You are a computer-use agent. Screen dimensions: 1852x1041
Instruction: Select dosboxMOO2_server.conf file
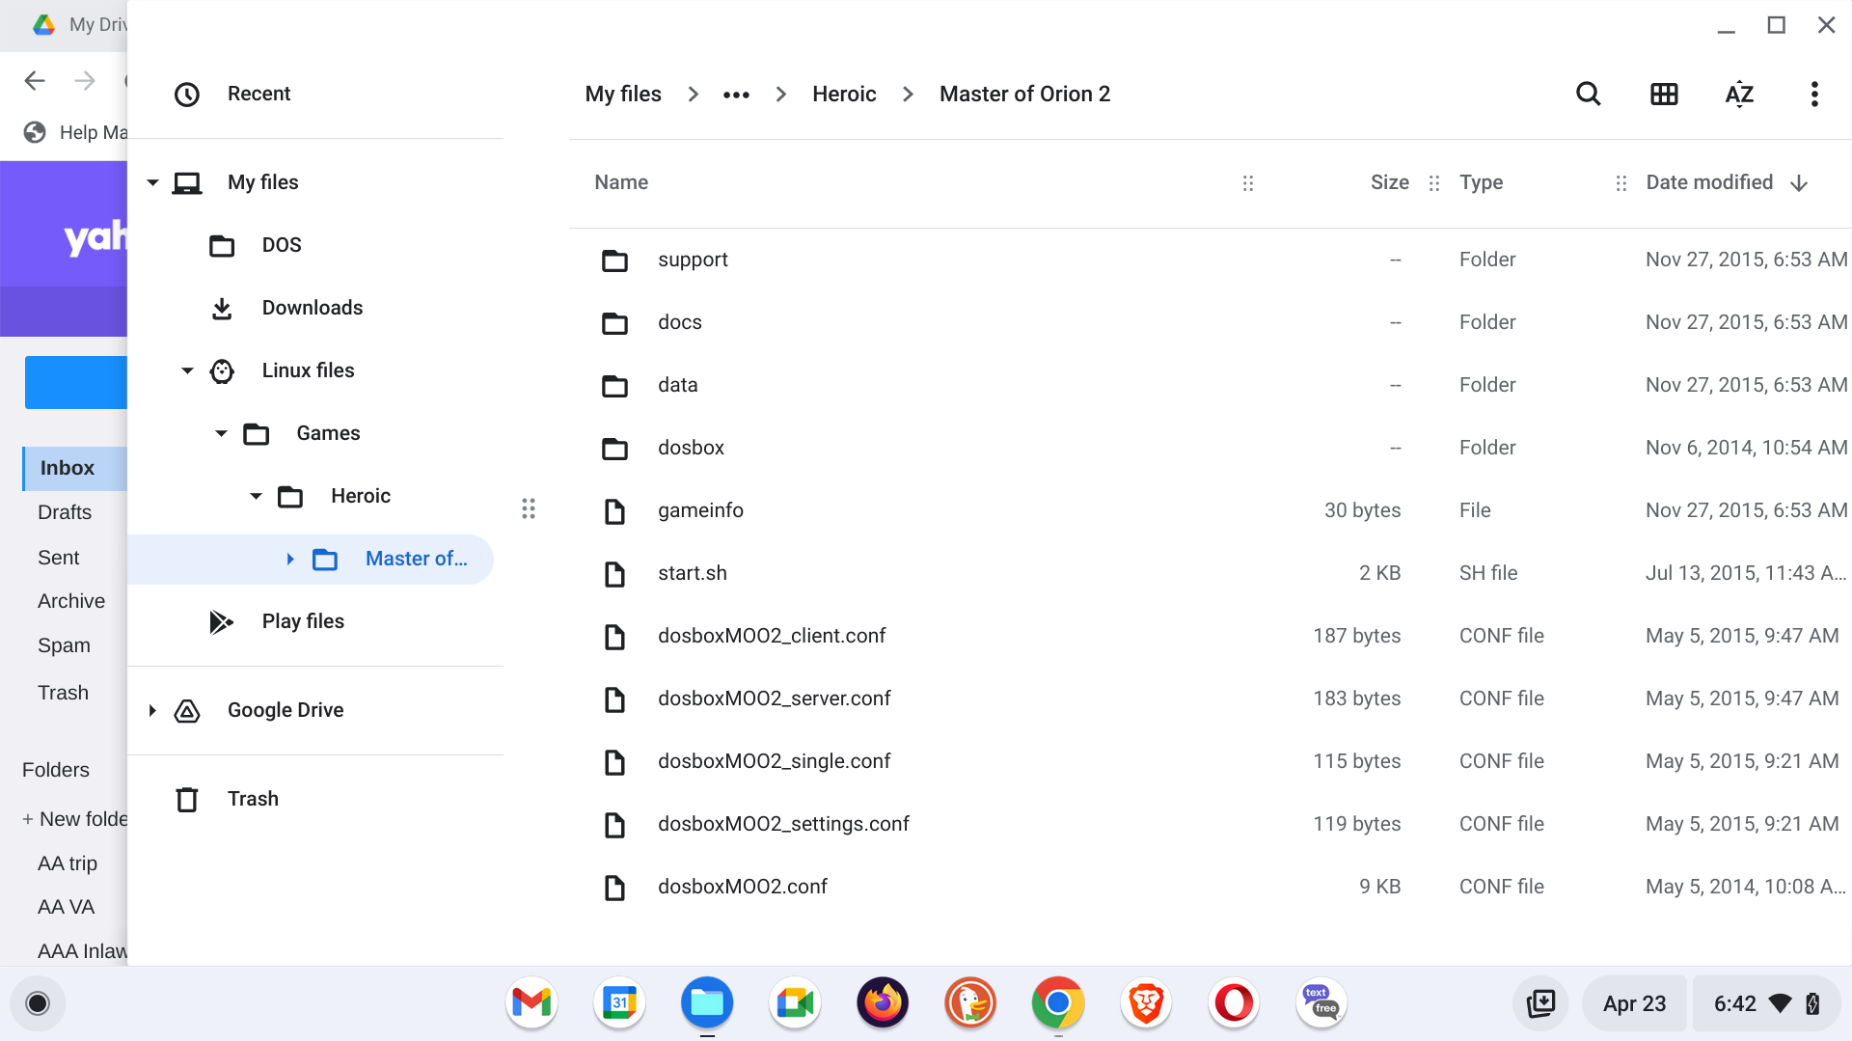coord(1210,699)
